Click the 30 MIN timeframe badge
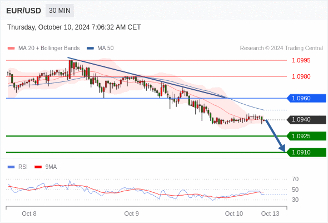 (59, 11)
